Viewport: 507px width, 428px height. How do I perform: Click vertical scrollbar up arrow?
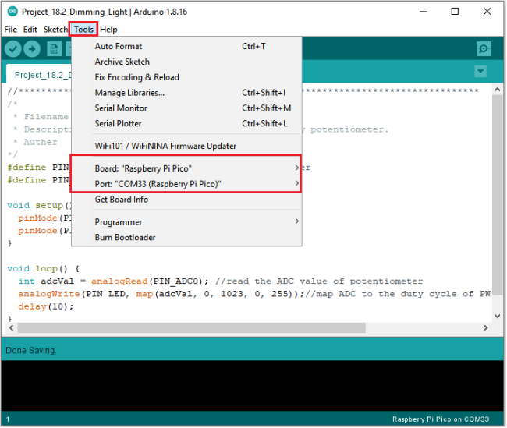pyautogui.click(x=498, y=90)
